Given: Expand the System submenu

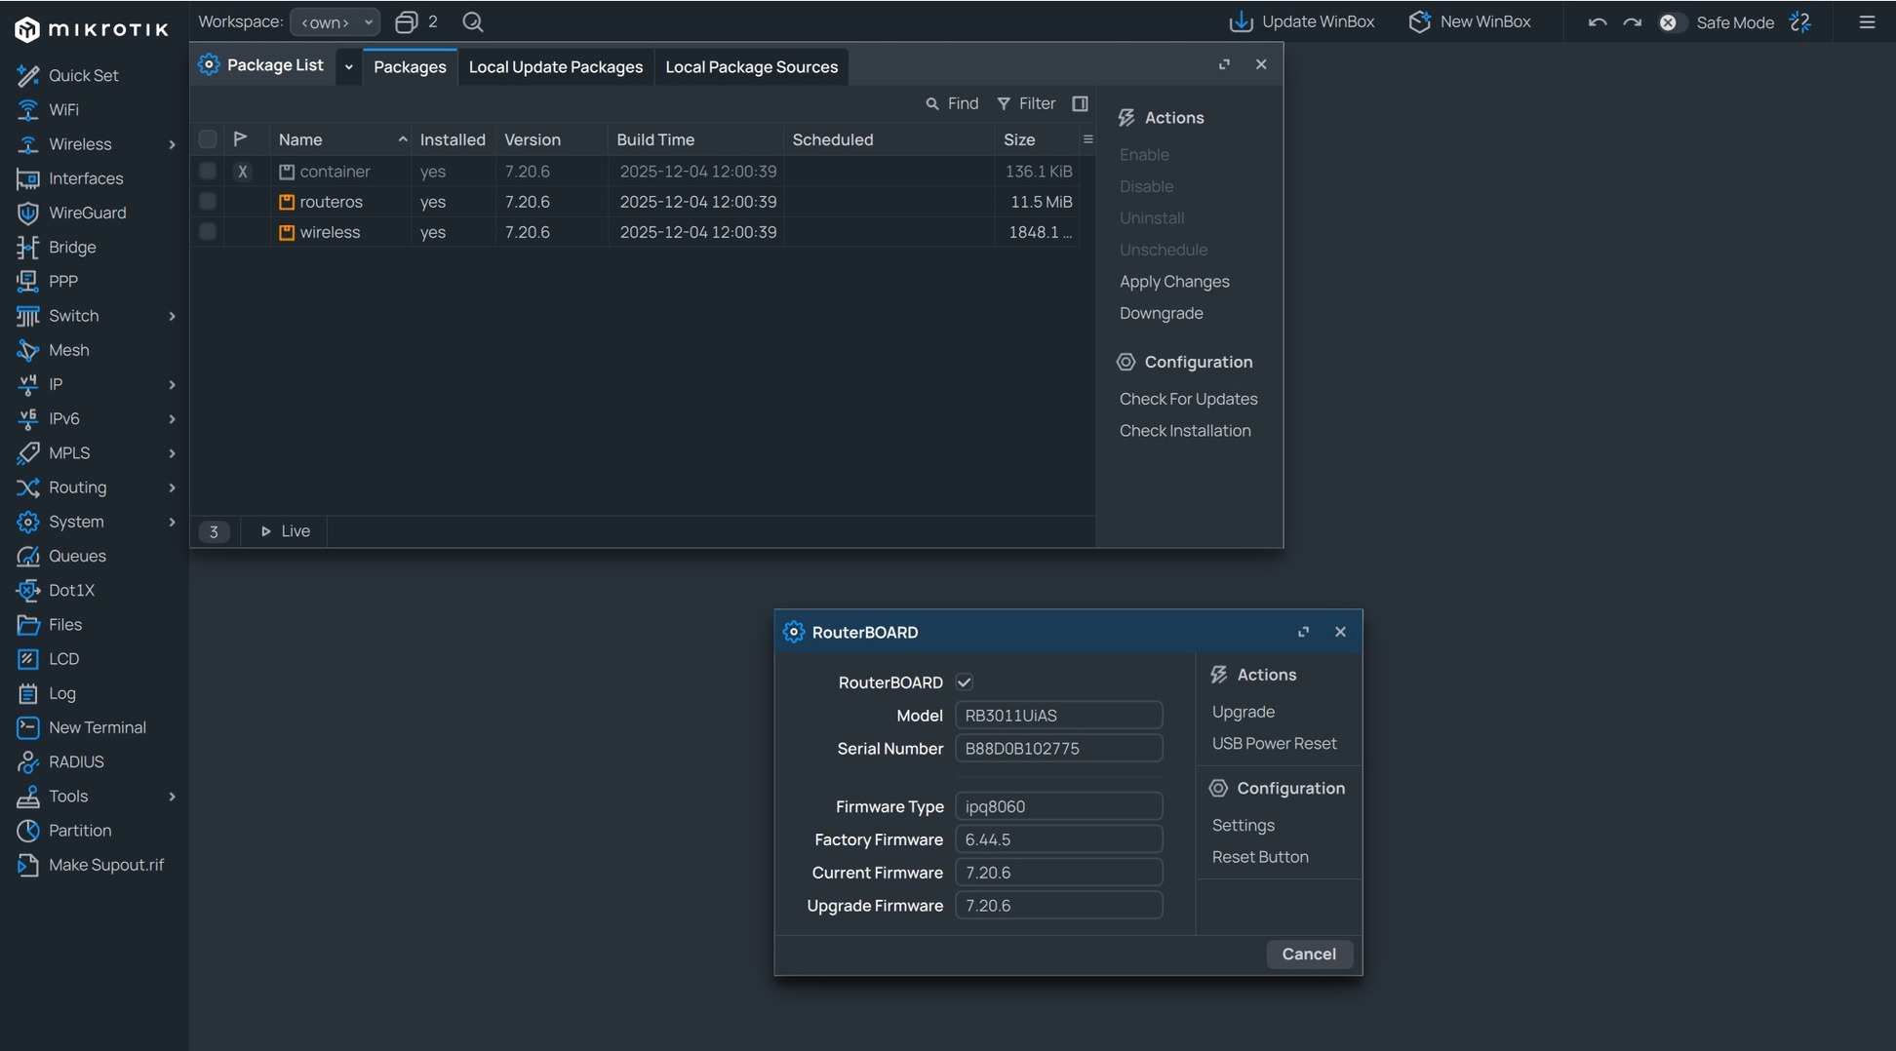Looking at the screenshot, I should (x=172, y=522).
